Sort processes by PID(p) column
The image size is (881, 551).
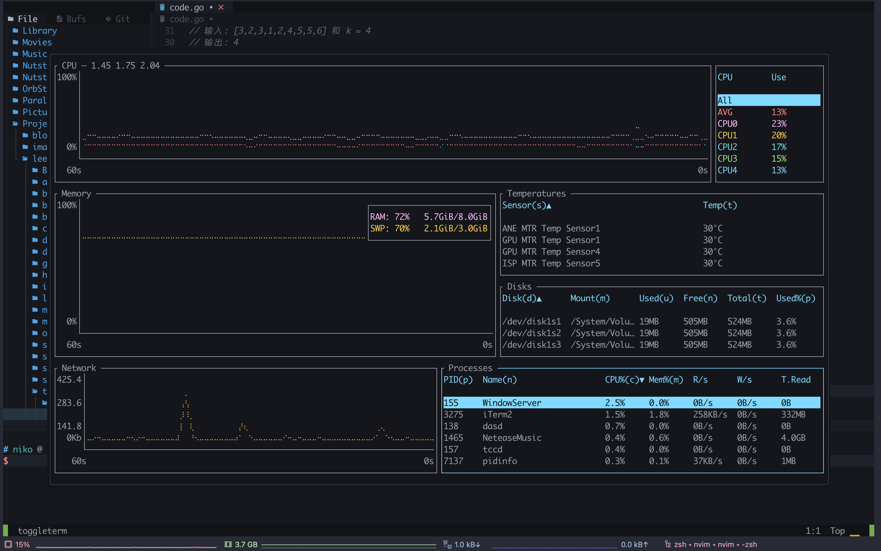pyautogui.click(x=458, y=380)
